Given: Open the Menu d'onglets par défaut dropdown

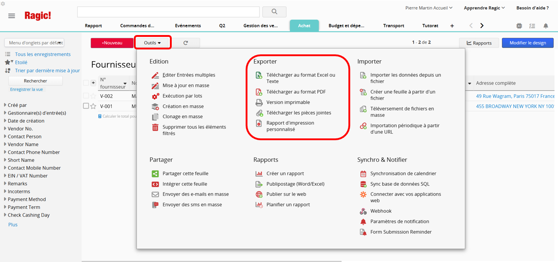Looking at the screenshot, I should click(34, 43).
